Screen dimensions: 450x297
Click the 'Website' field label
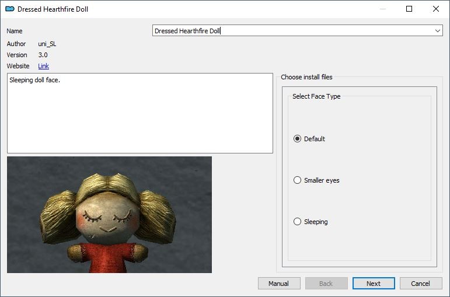[18, 66]
